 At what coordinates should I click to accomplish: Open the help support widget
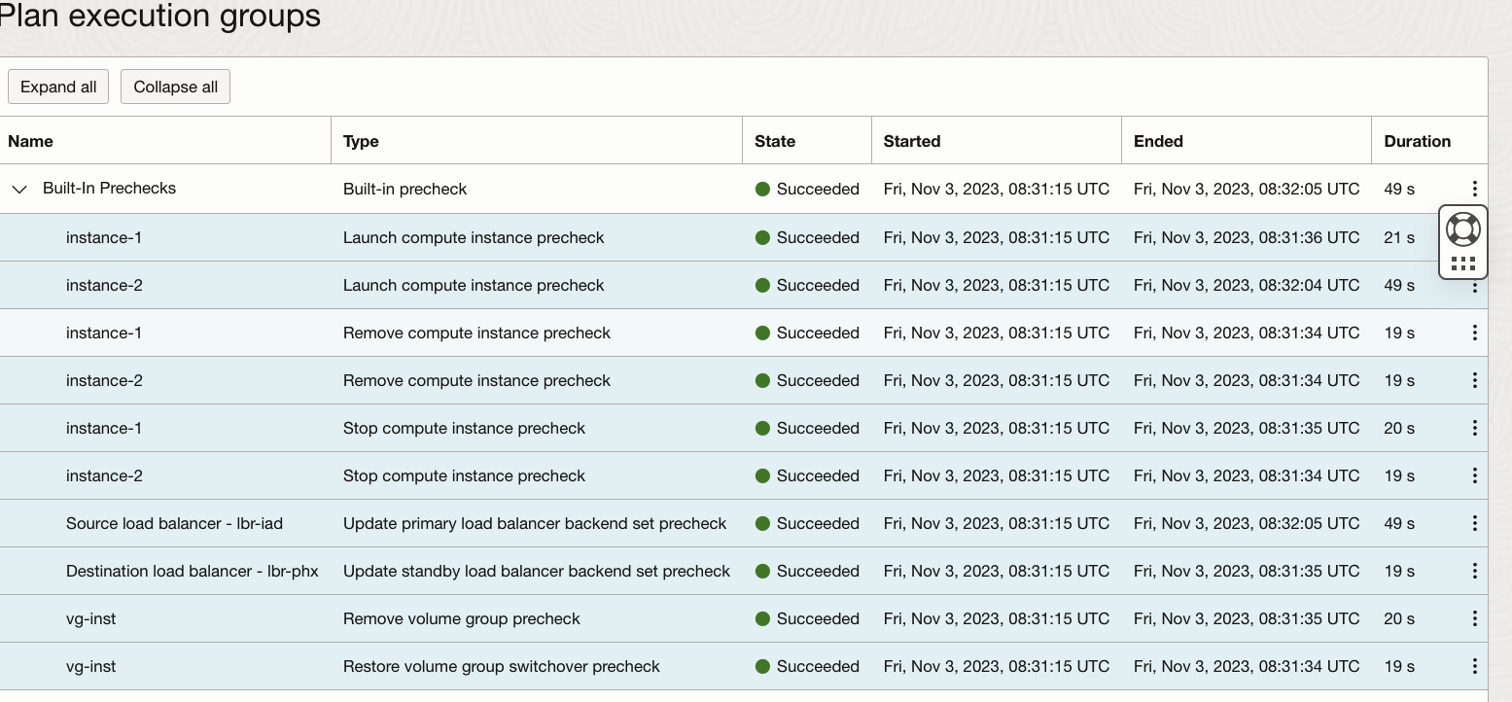(1462, 229)
